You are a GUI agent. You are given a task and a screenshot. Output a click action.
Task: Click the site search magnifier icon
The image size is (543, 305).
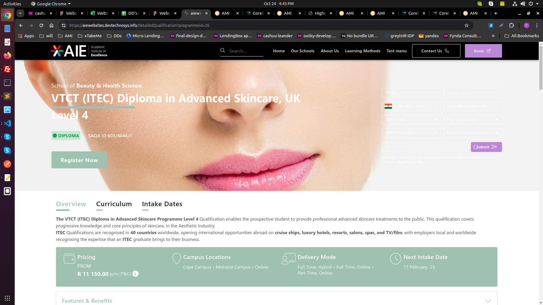coord(223,50)
